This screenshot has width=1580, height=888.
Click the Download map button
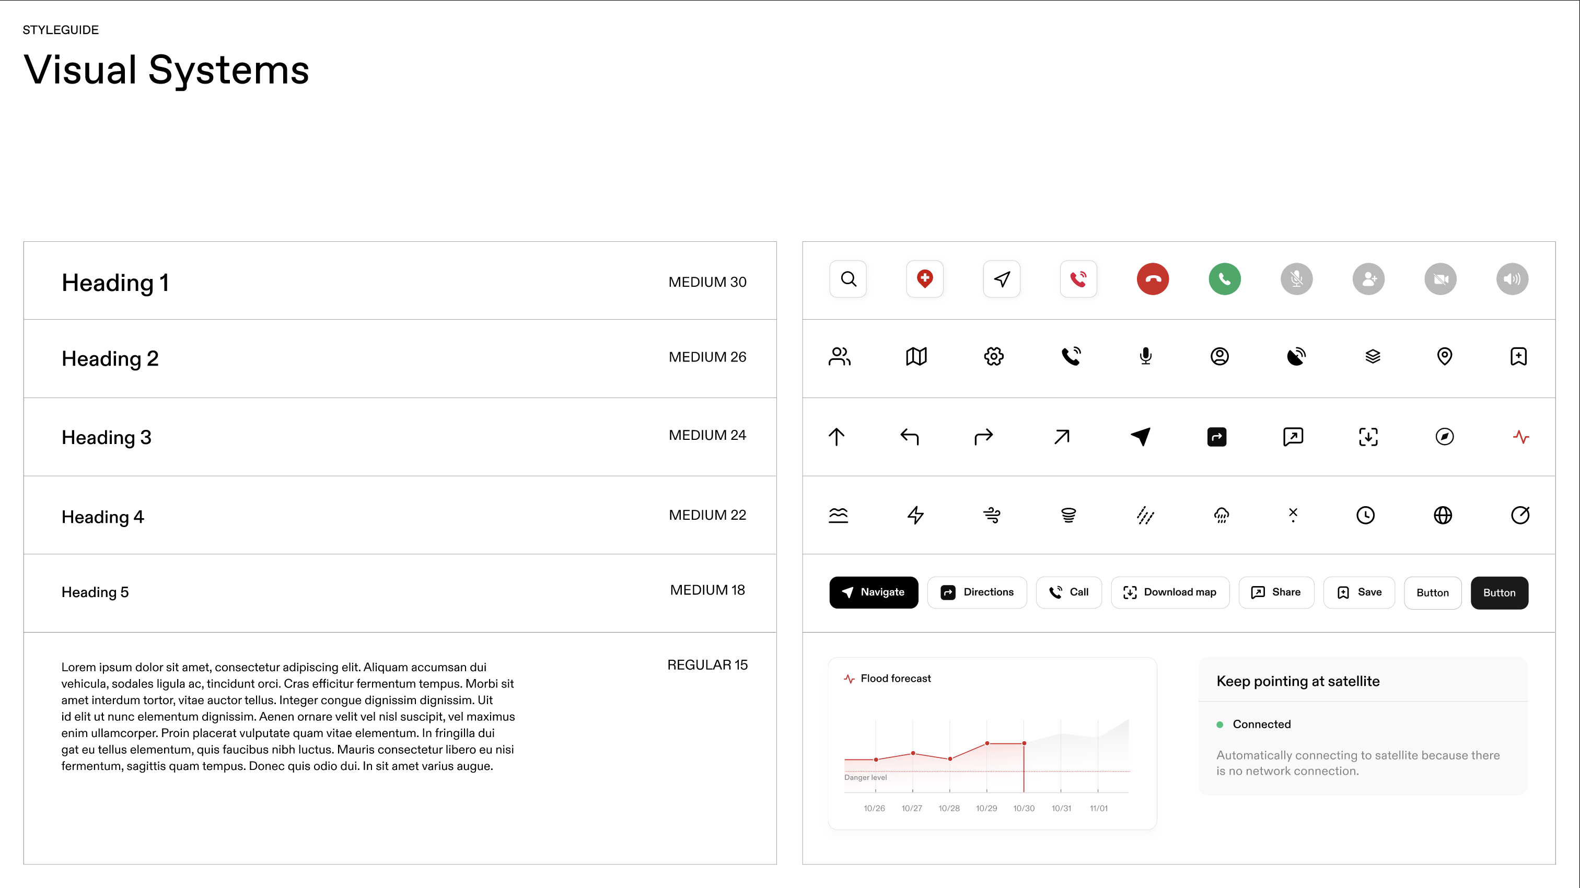click(x=1170, y=592)
